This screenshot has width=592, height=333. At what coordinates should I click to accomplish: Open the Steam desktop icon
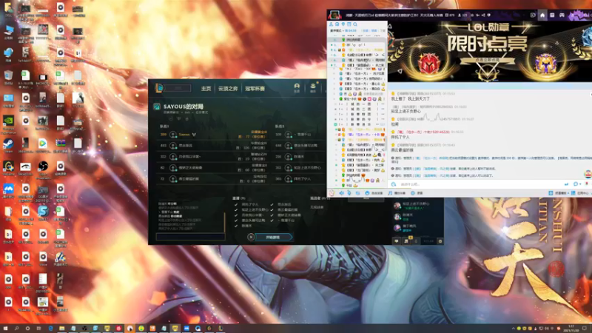[x=8, y=145]
